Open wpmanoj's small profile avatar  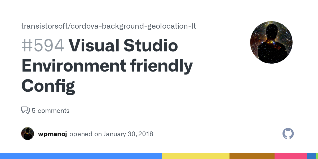pyautogui.click(x=28, y=134)
